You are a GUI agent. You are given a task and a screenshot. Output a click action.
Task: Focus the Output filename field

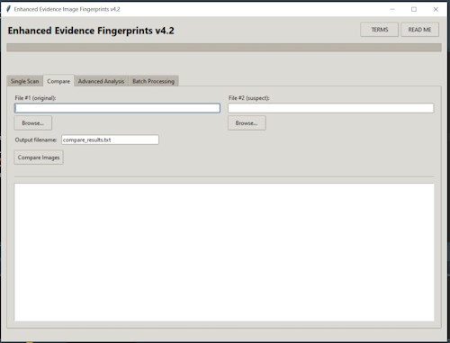[x=110, y=140]
